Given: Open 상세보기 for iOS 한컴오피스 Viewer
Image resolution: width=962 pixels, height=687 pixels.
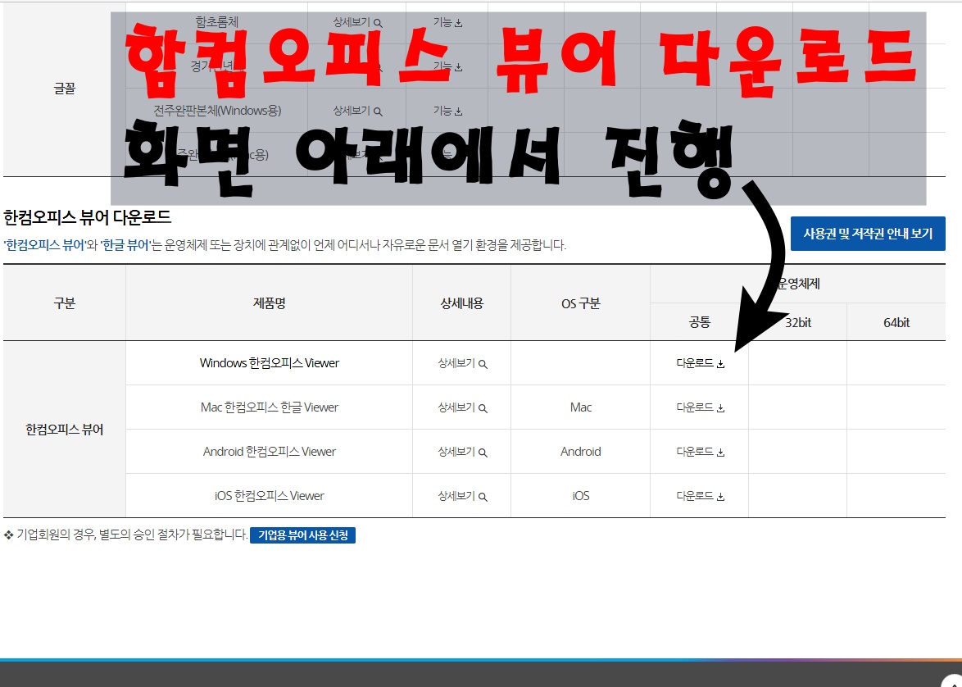Looking at the screenshot, I should tap(462, 496).
